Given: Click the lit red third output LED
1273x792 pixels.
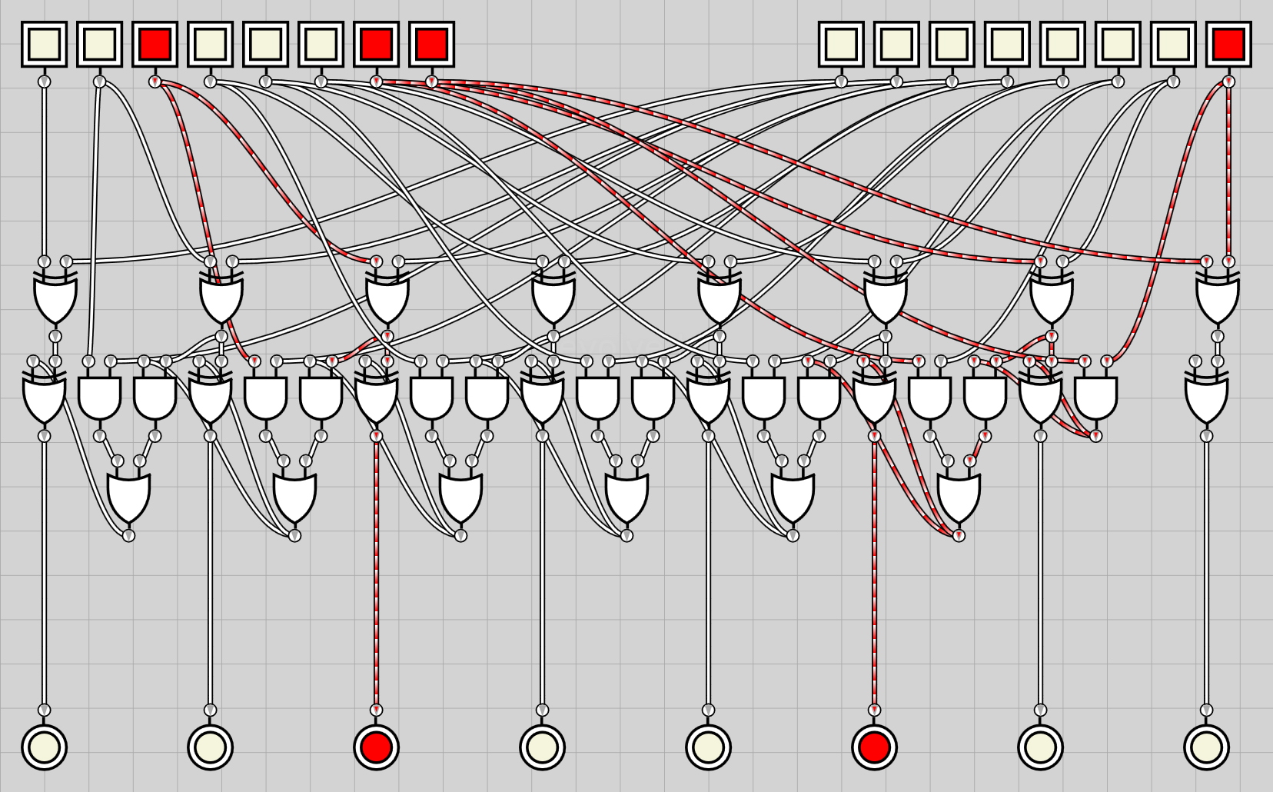Looking at the screenshot, I should [x=376, y=747].
